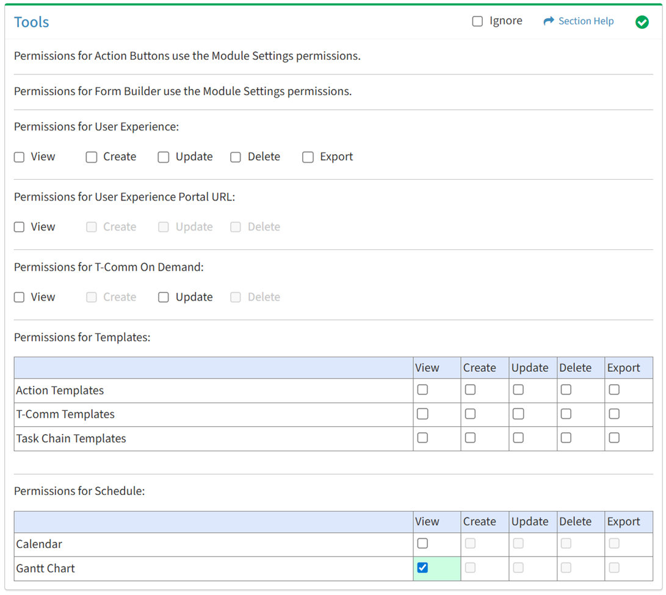This screenshot has width=666, height=595.
Task: Check Export for Task Chain Templates
Action: [x=614, y=438]
